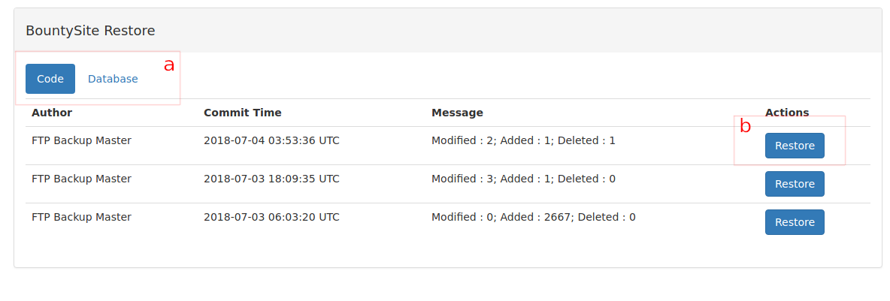890x301 pixels.
Task: Select the first row's FTP Backup Master author
Action: point(81,140)
